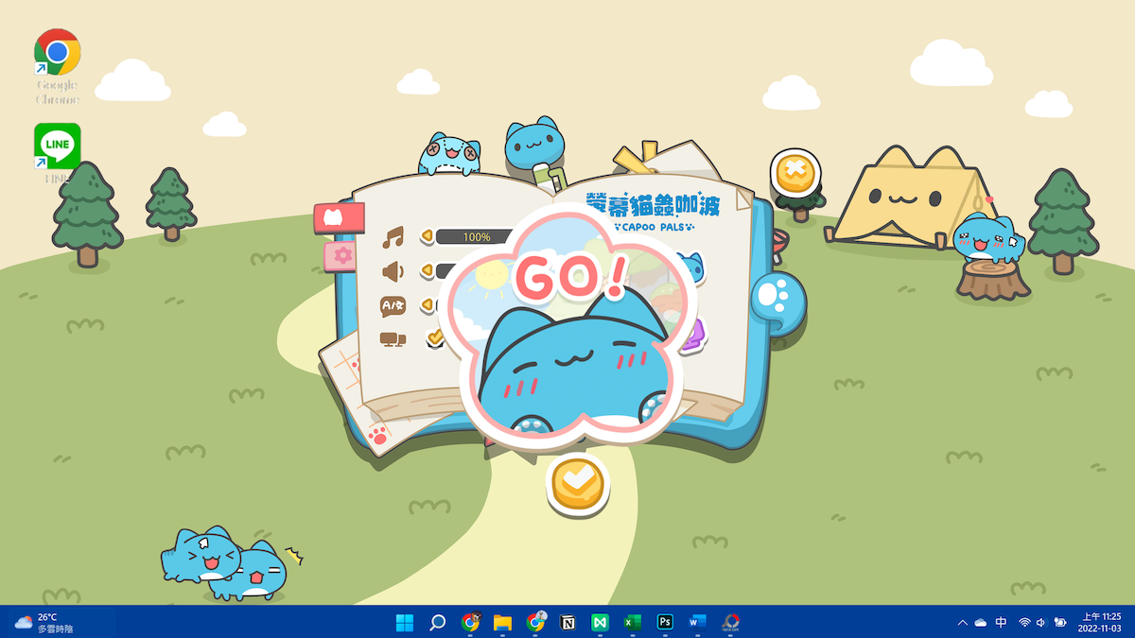Open the Windows Start menu
Image resolution: width=1135 pixels, height=638 pixels.
405,622
